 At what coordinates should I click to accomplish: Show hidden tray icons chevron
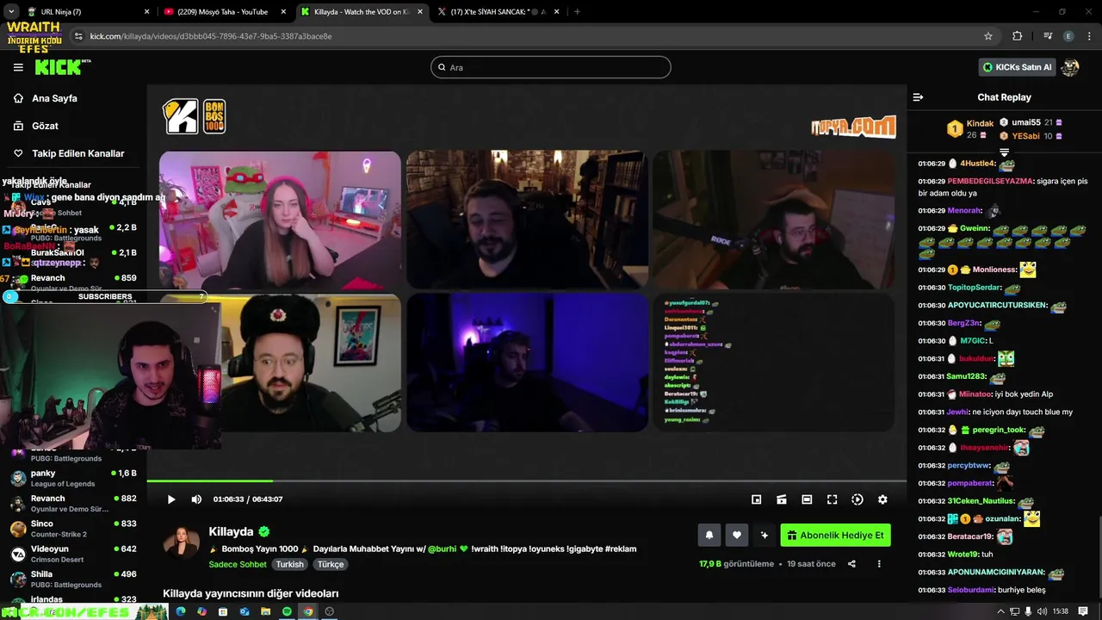pyautogui.click(x=1000, y=611)
